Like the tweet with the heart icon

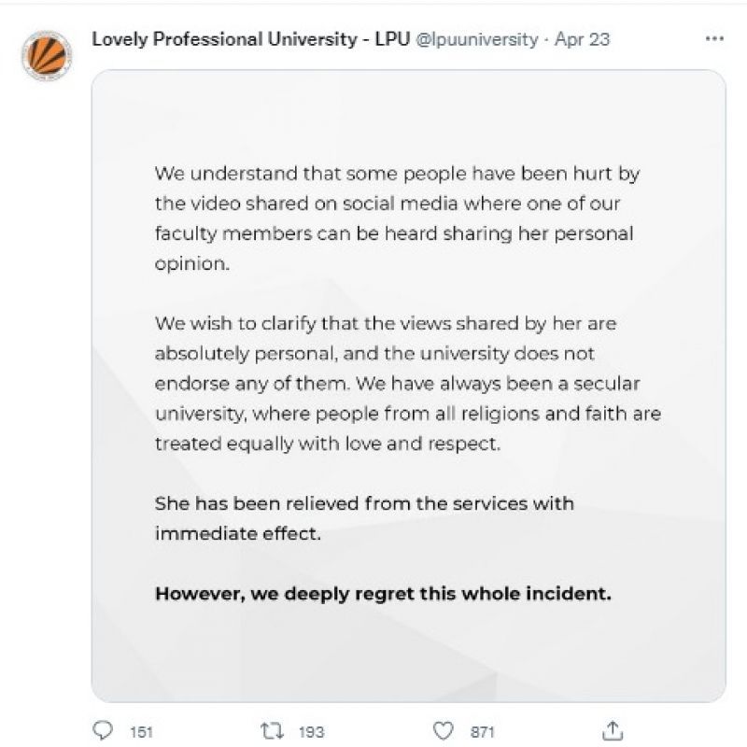(x=446, y=729)
